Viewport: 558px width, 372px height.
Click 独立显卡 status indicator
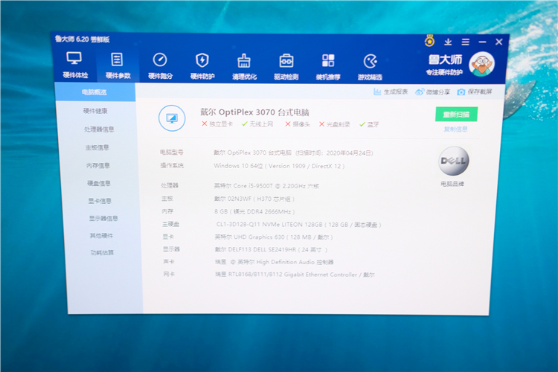click(217, 124)
